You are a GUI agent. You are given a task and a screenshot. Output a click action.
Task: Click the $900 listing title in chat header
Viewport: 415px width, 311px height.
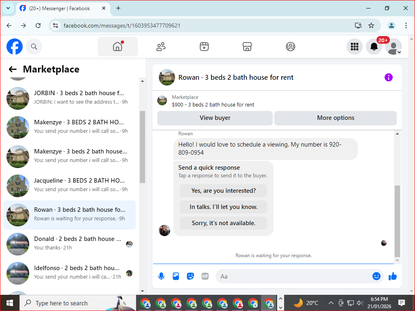point(213,105)
